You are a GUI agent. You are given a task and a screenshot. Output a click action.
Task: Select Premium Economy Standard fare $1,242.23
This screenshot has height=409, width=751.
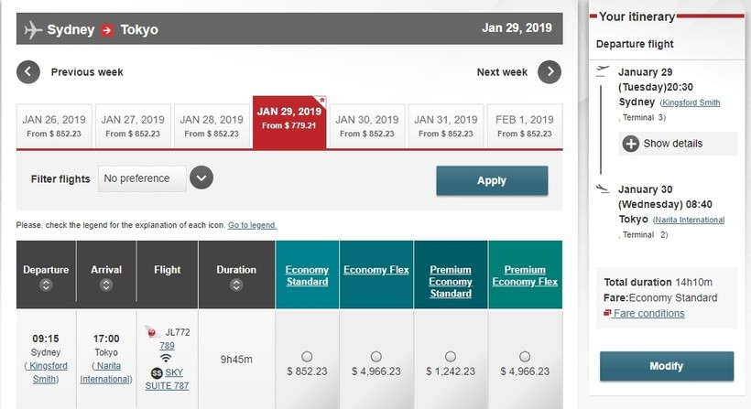tap(451, 356)
